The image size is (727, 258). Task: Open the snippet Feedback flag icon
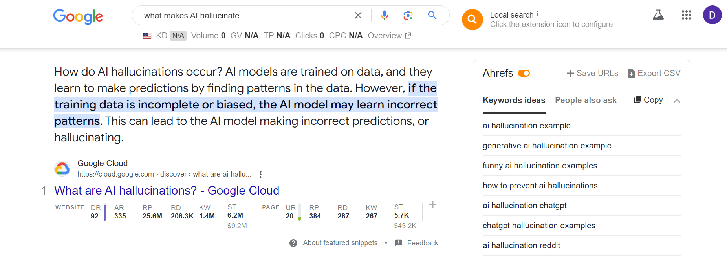[398, 243]
